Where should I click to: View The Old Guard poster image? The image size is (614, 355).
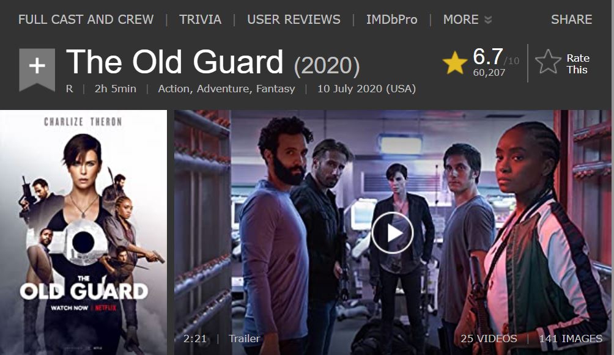(x=83, y=233)
